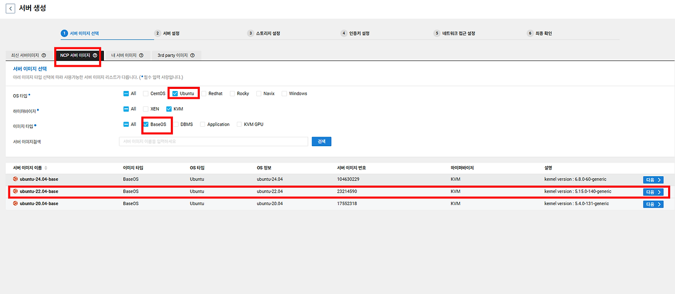Click step 2 서버 설정 indicator
Screen dimensions: 675x294
click(x=167, y=33)
